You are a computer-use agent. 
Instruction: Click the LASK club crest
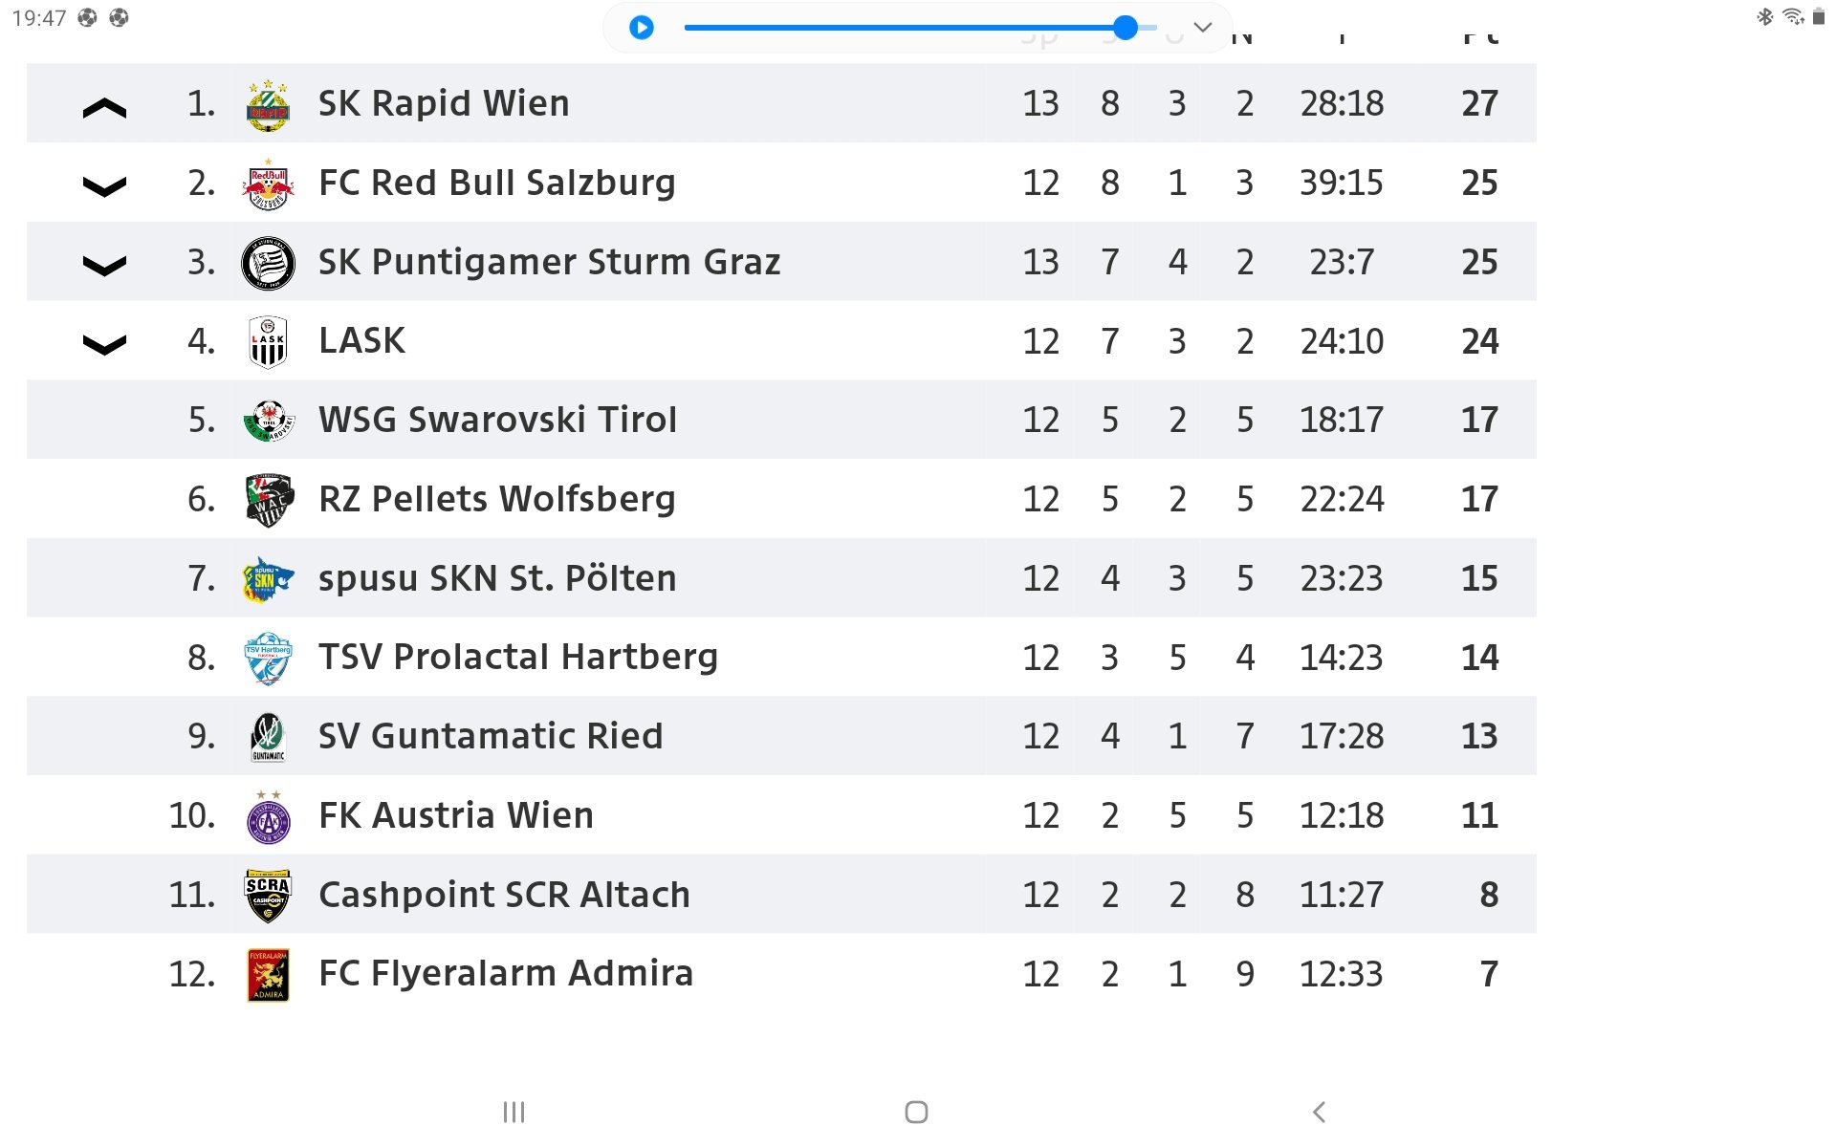coord(268,342)
